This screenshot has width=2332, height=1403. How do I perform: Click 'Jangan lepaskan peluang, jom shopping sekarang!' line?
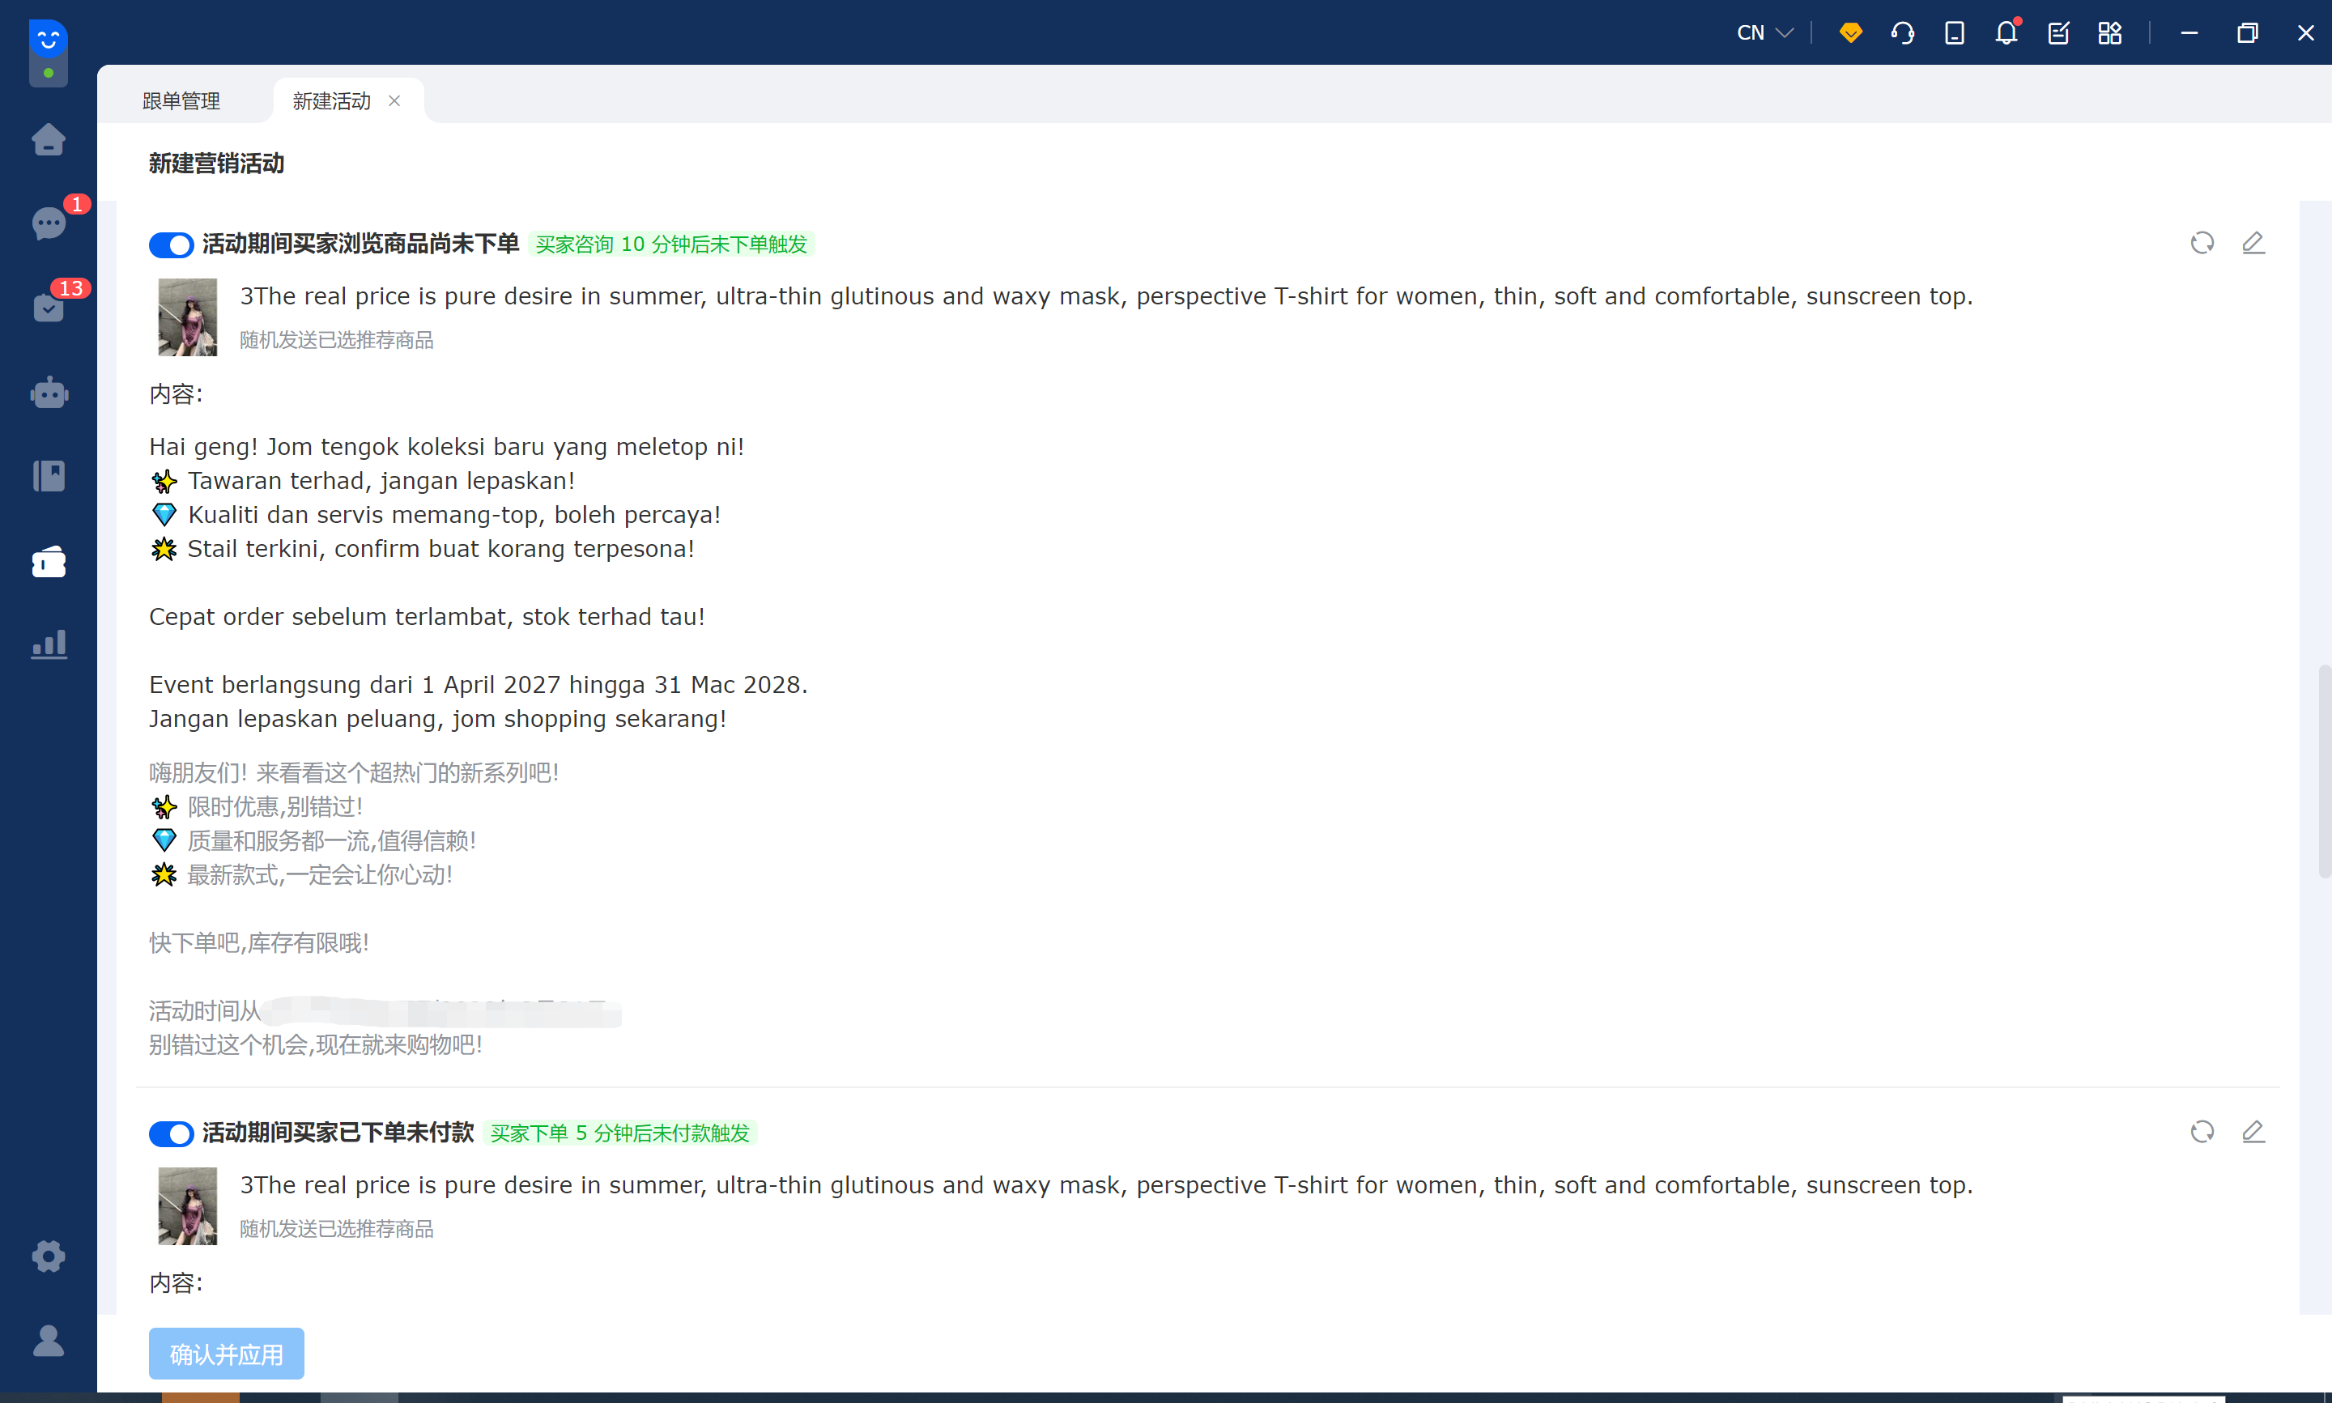[x=438, y=719]
